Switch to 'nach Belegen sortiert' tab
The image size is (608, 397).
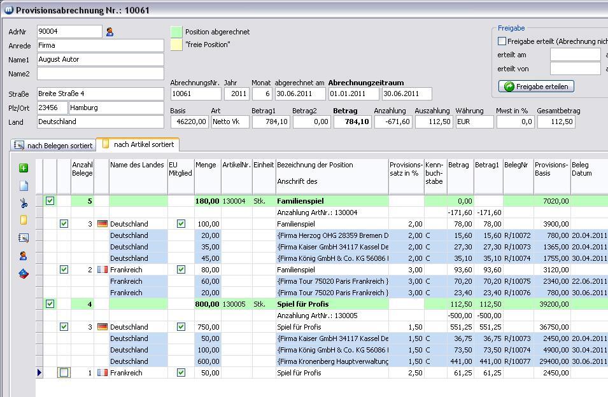(53, 146)
